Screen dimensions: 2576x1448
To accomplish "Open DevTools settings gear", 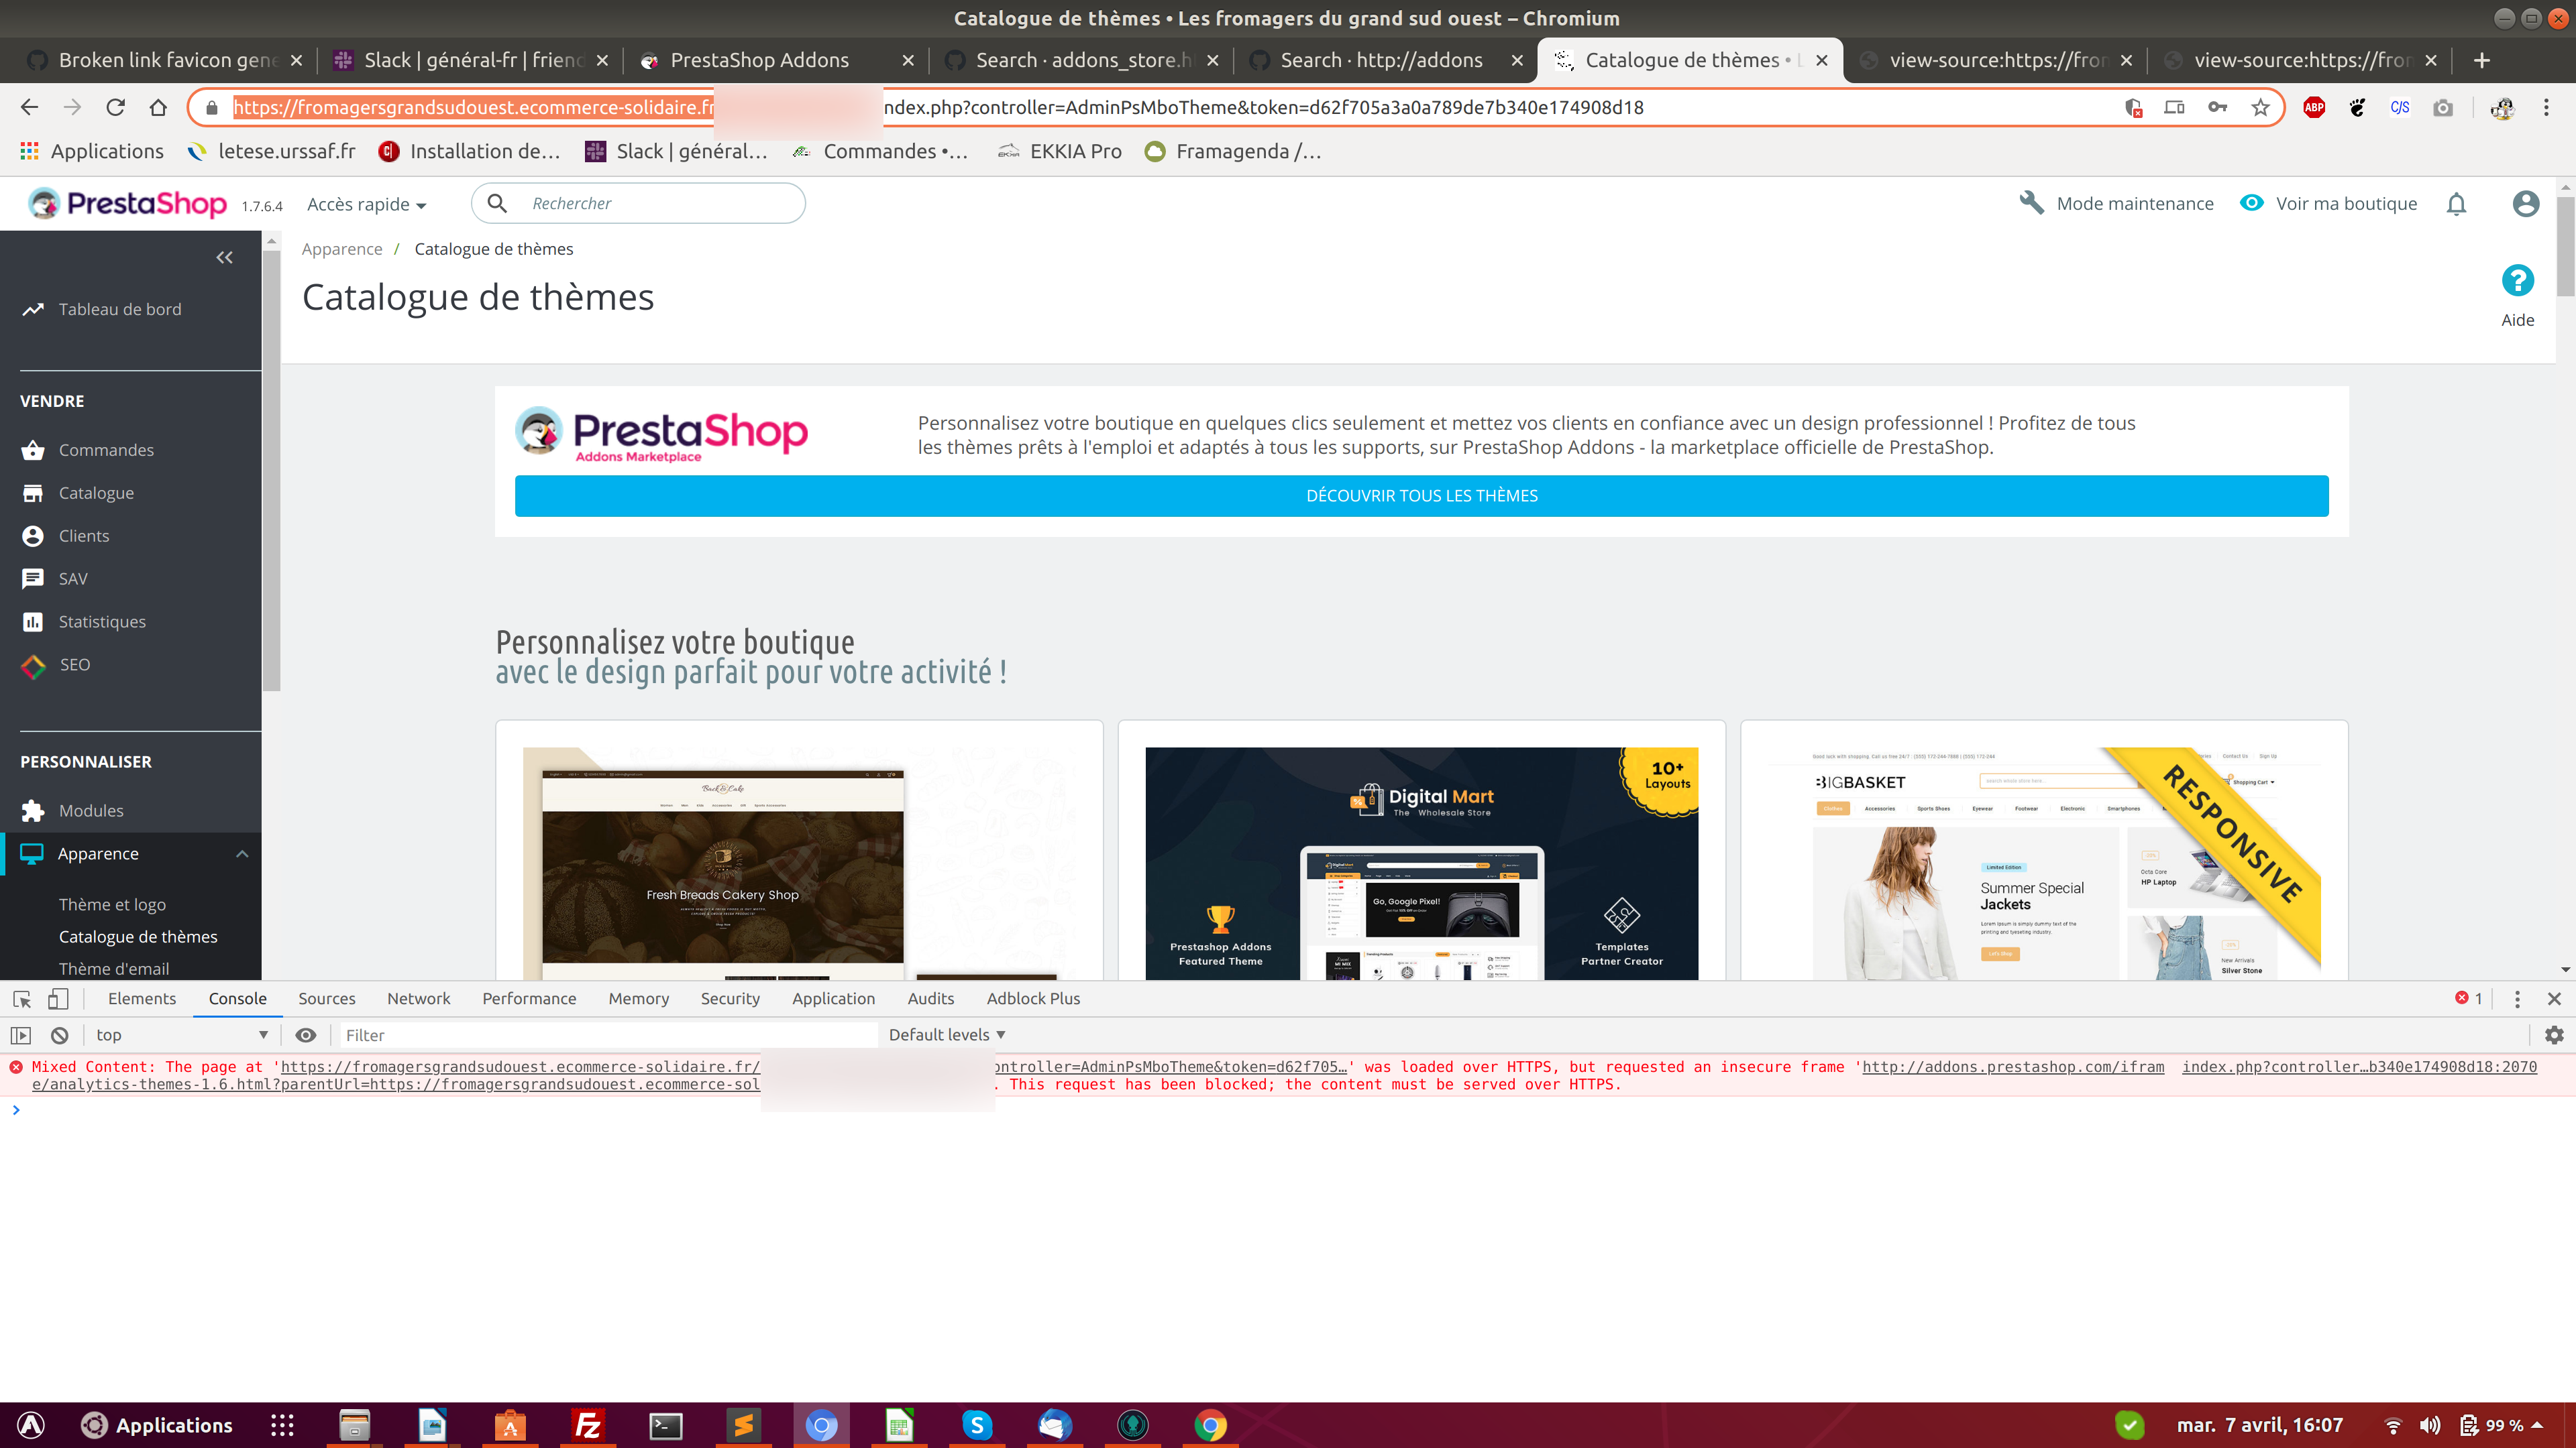I will point(2554,1034).
